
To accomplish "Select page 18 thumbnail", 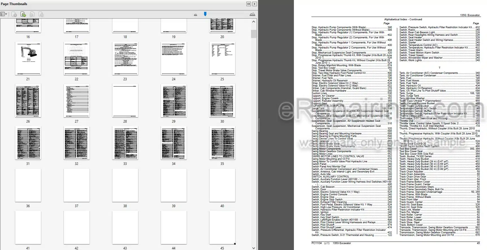I will point(125,26).
